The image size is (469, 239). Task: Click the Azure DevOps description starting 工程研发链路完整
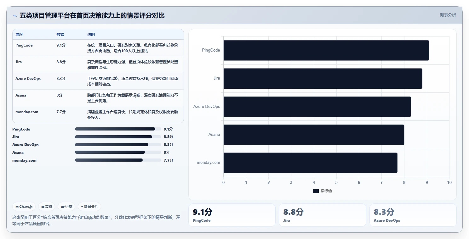[133, 81]
